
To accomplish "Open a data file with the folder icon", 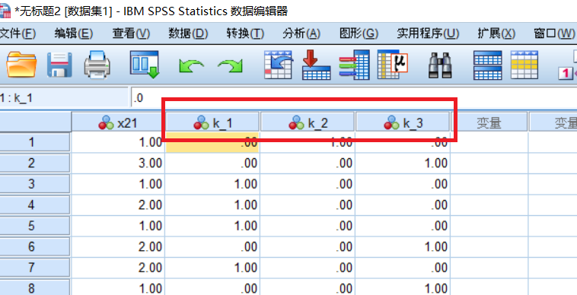I will click(x=21, y=65).
